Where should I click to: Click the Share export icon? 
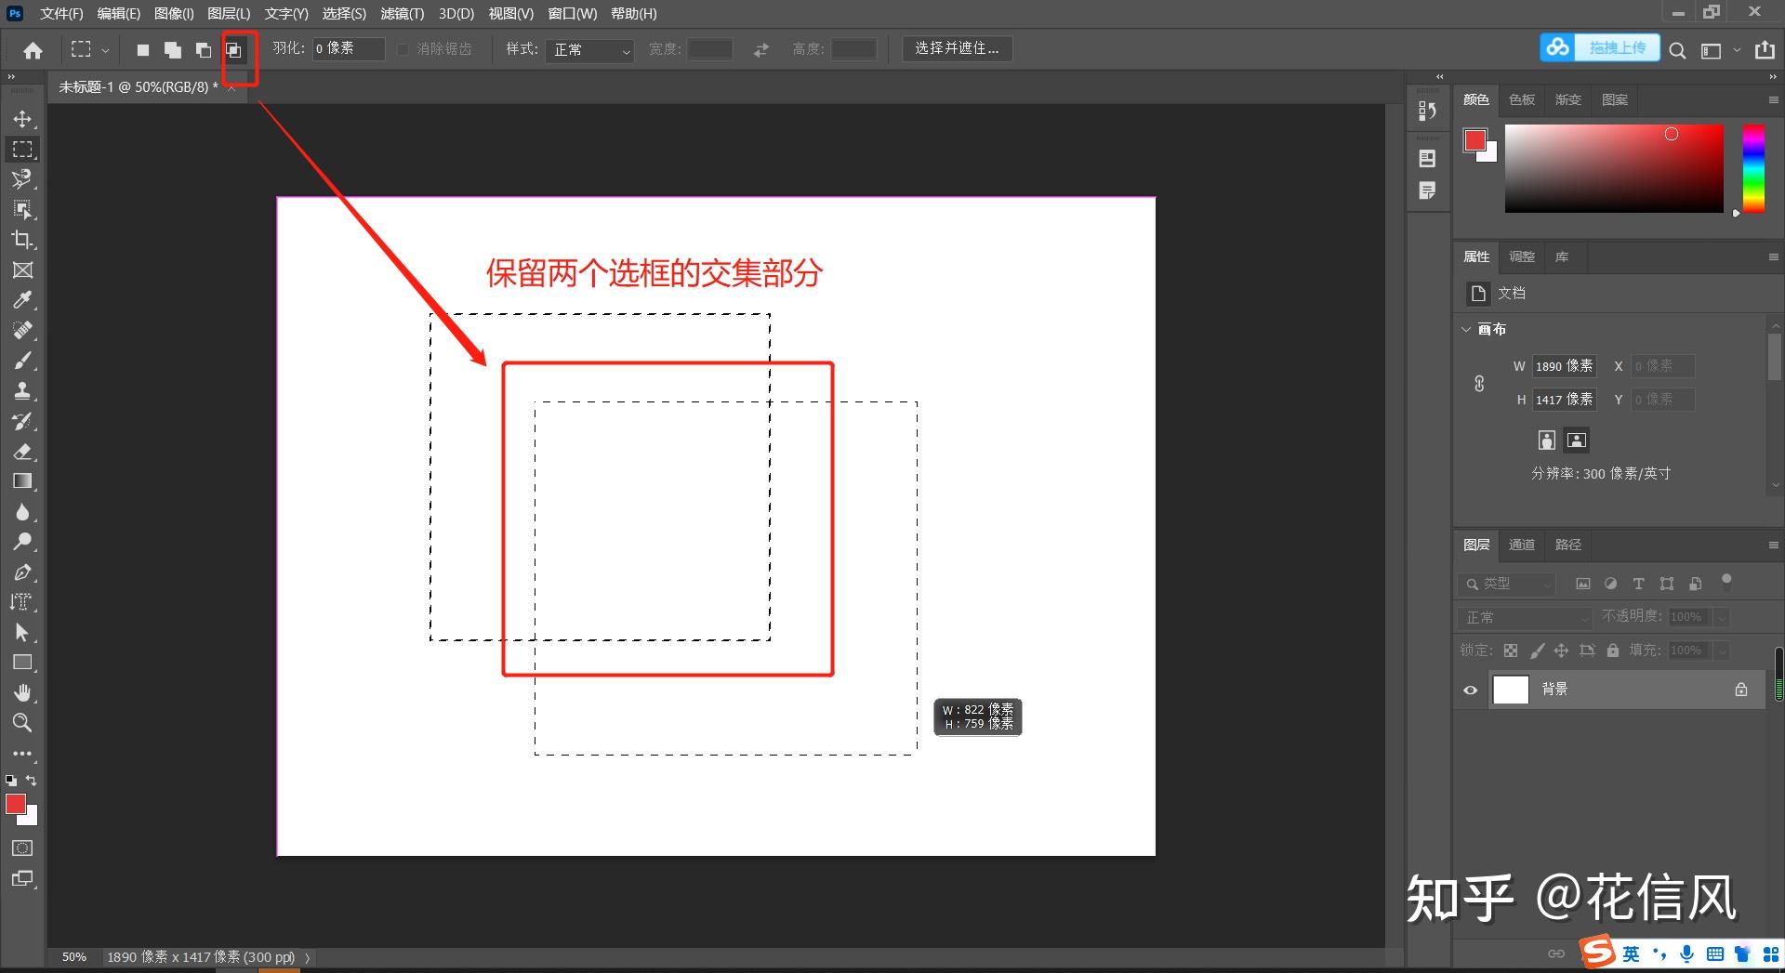coord(1765,50)
